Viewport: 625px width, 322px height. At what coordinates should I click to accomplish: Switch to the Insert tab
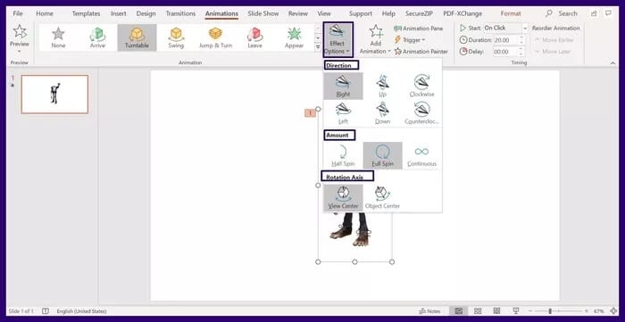pyautogui.click(x=119, y=13)
